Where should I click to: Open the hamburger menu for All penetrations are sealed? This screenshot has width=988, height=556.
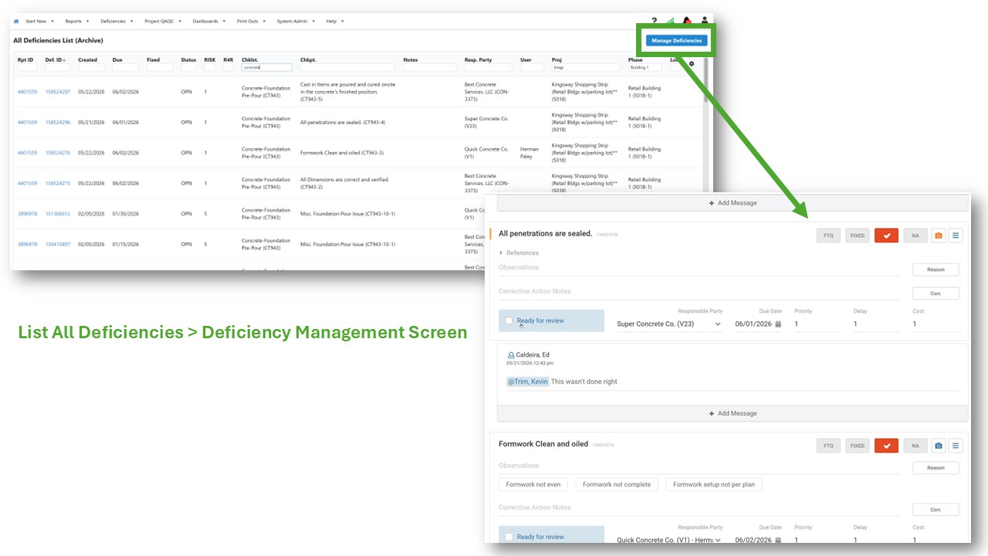956,236
